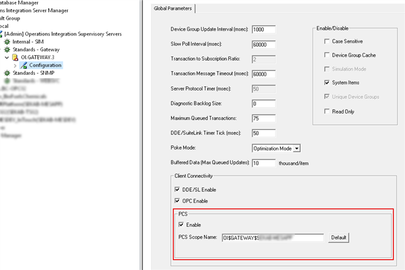Uncheck the OPC Enable checkbox

(x=177, y=201)
